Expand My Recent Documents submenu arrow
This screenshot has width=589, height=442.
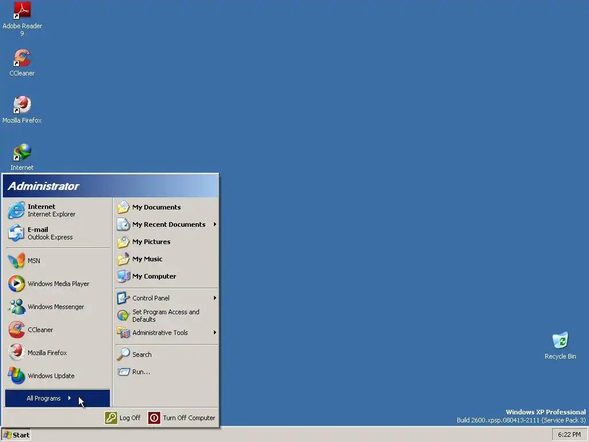pos(215,224)
